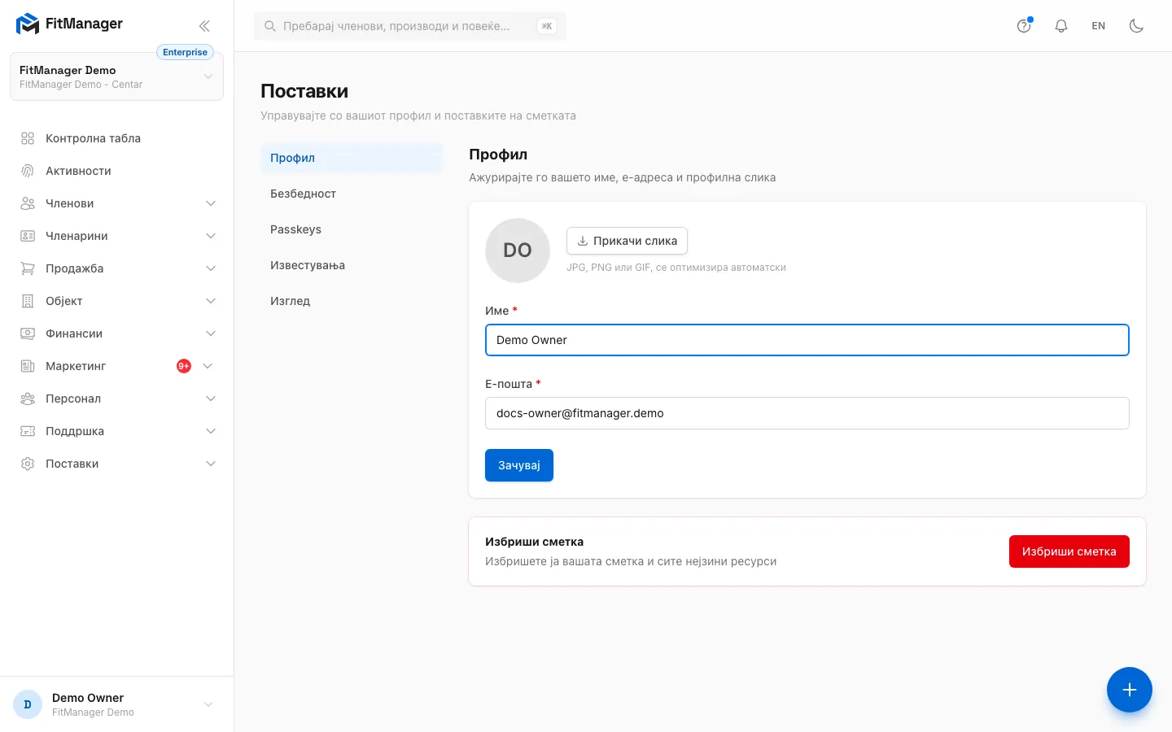Click the Маркетинг newspaper icon

click(x=28, y=366)
